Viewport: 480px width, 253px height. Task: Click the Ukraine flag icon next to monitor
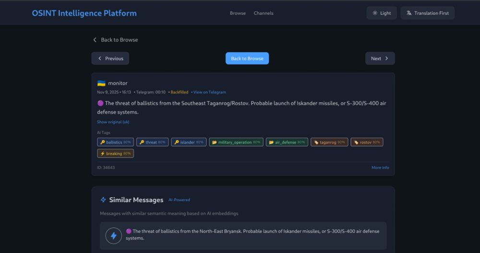[101, 83]
